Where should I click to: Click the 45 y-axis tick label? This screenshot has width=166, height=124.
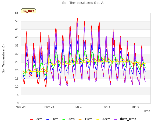coord(17,29)
